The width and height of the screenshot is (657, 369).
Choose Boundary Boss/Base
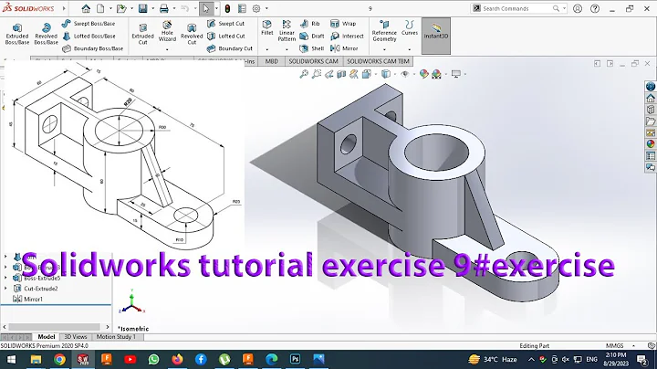93,48
